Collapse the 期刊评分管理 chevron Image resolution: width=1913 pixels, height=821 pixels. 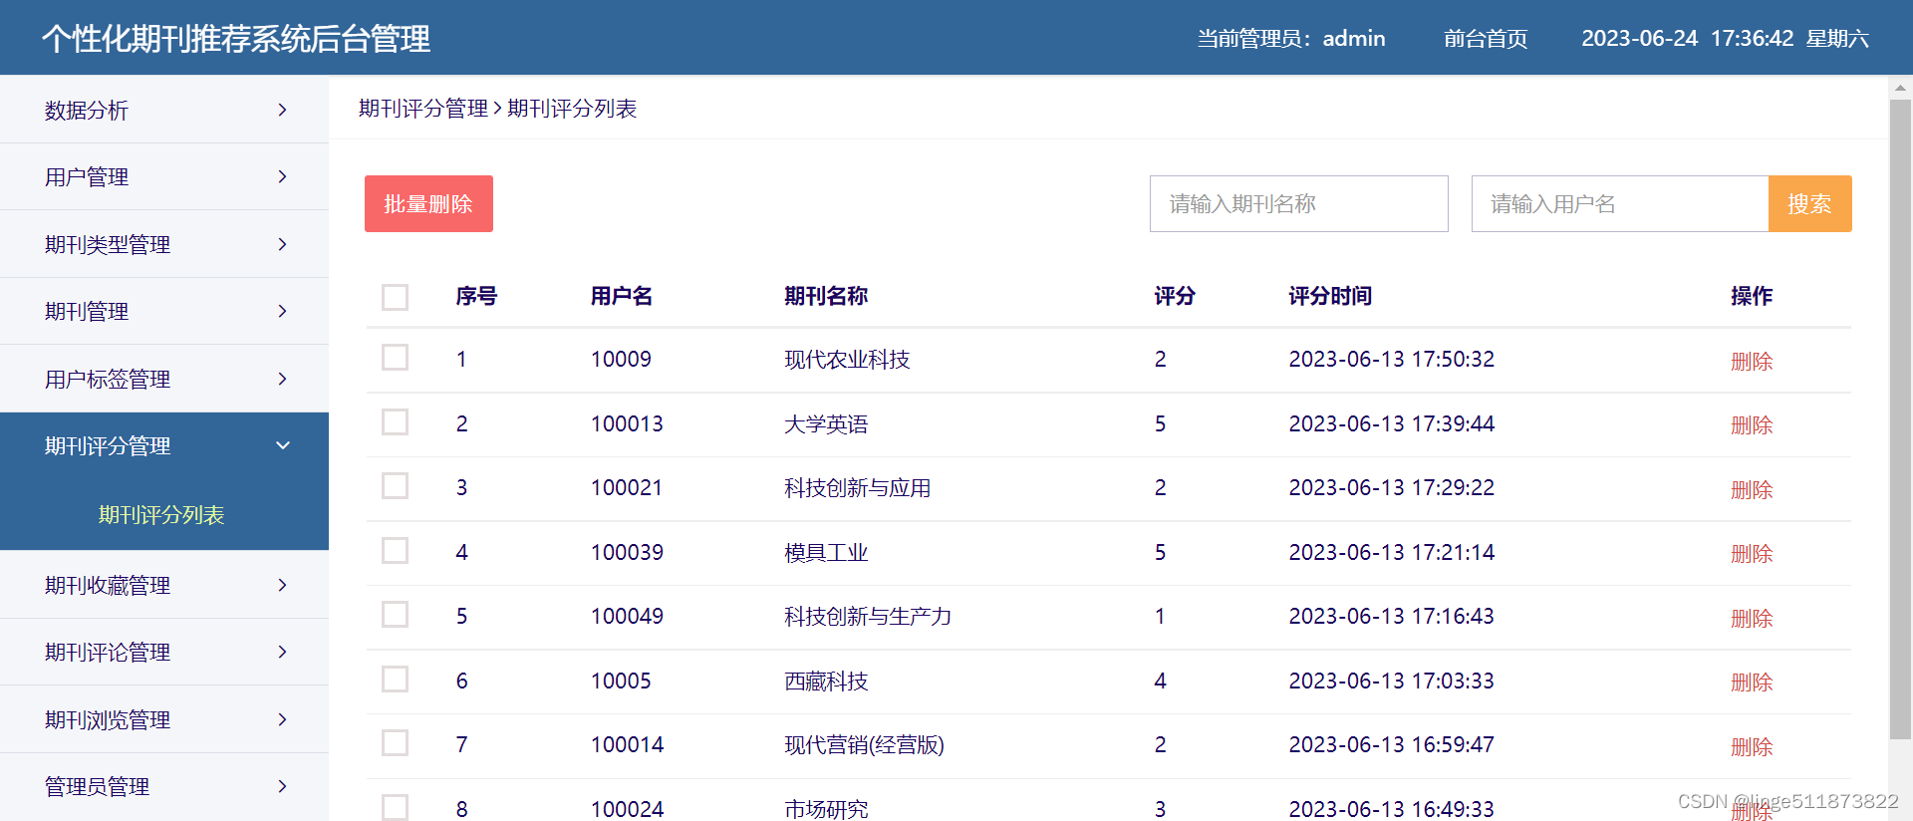[283, 445]
